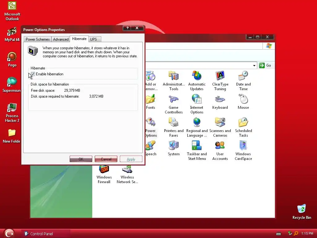Open Automatic Updates icon
The width and height of the screenshot is (317, 238).
(x=197, y=81)
